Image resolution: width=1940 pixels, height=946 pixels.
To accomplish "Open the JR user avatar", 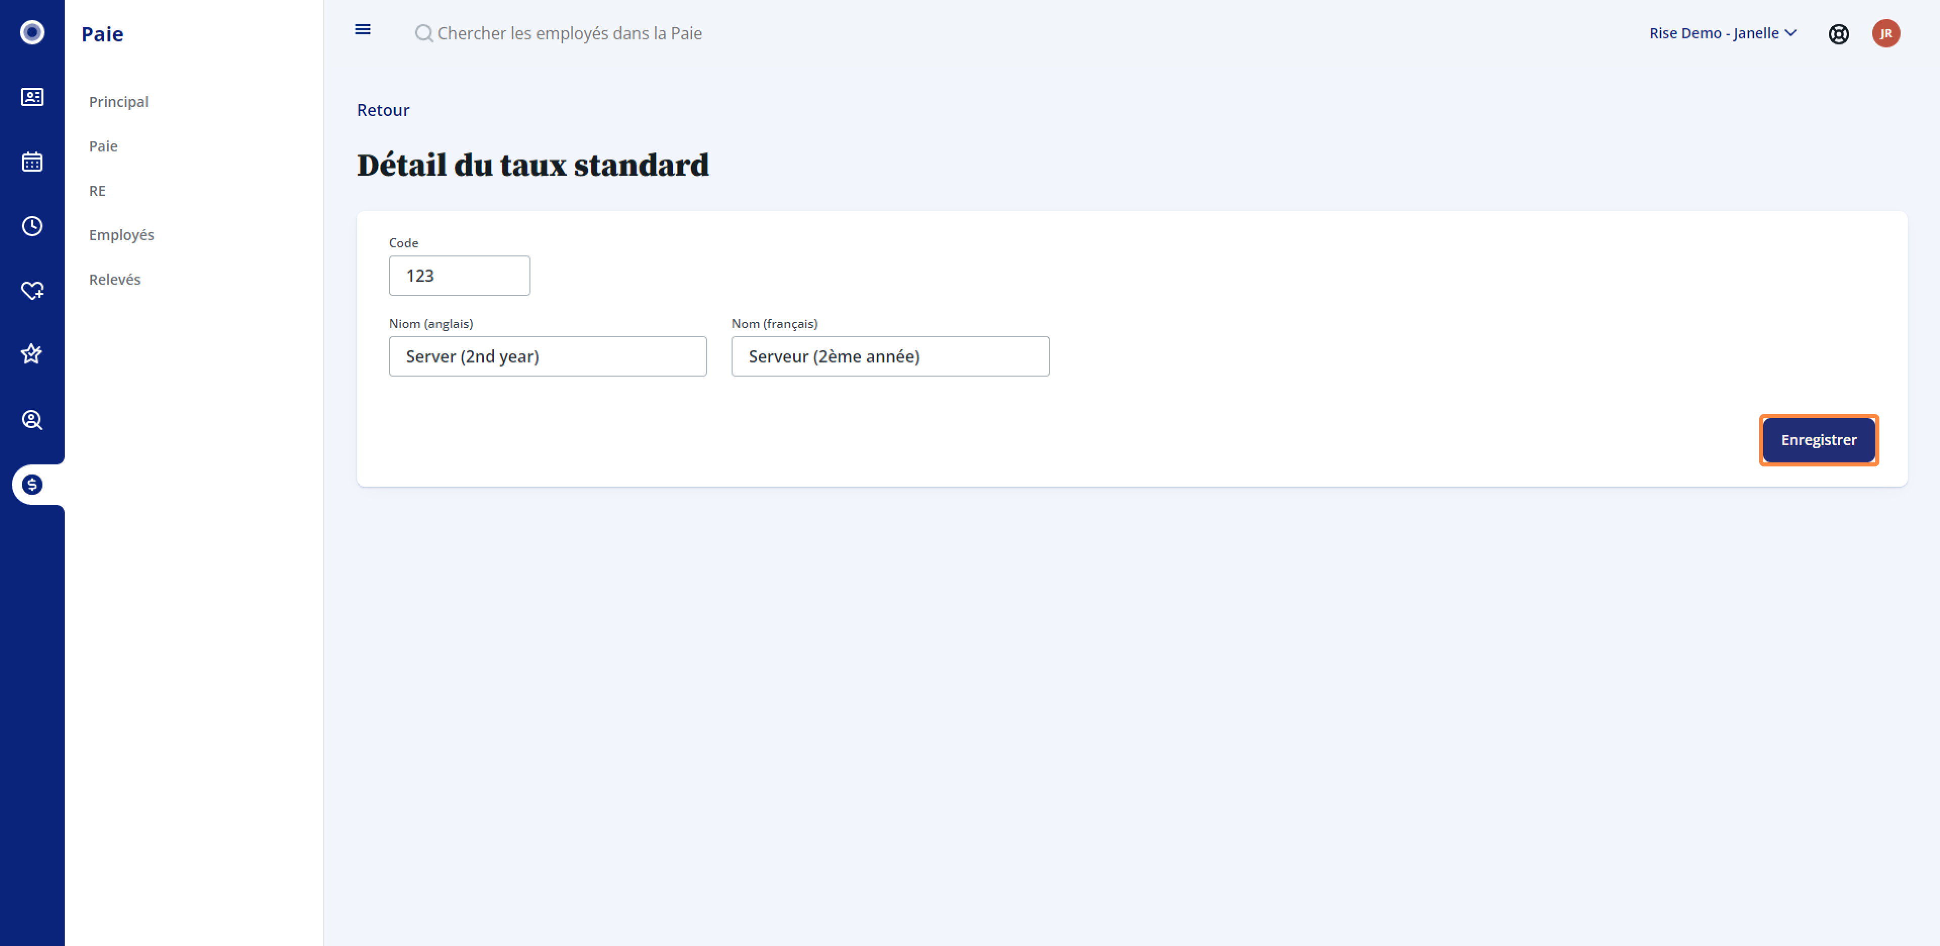I will pos(1886,33).
